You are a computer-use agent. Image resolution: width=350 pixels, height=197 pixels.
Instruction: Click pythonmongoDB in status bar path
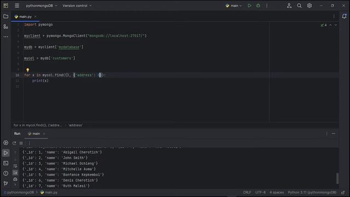point(19,192)
